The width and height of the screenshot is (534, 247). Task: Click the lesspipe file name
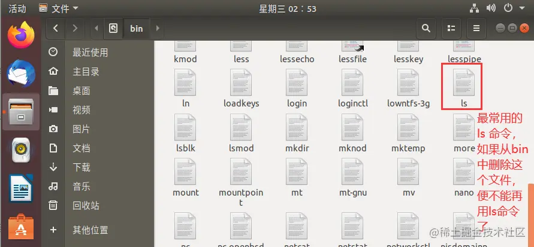464,59
